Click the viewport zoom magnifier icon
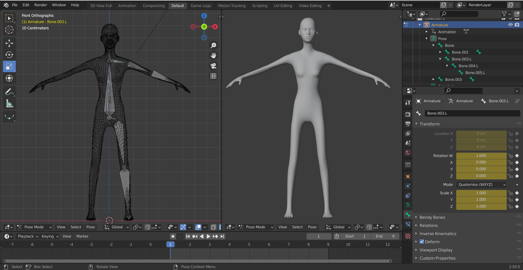The image size is (523, 270). pyautogui.click(x=213, y=45)
